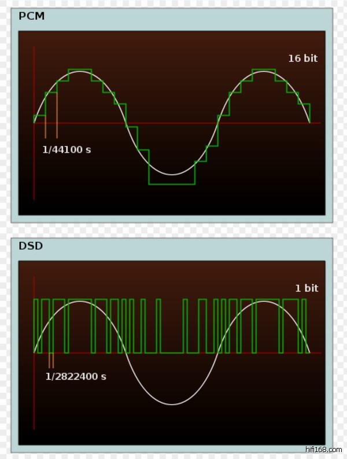This screenshot has width=347, height=459.
Task: Click the "1/2822400 s" sample interval text
Action: (x=76, y=377)
